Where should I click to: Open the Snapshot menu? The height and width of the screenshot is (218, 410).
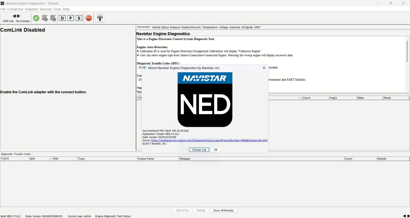pyautogui.click(x=31, y=9)
